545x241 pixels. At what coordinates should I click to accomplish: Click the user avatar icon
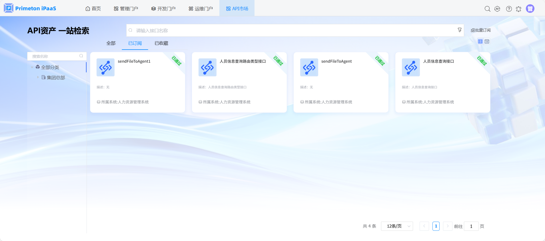click(530, 9)
